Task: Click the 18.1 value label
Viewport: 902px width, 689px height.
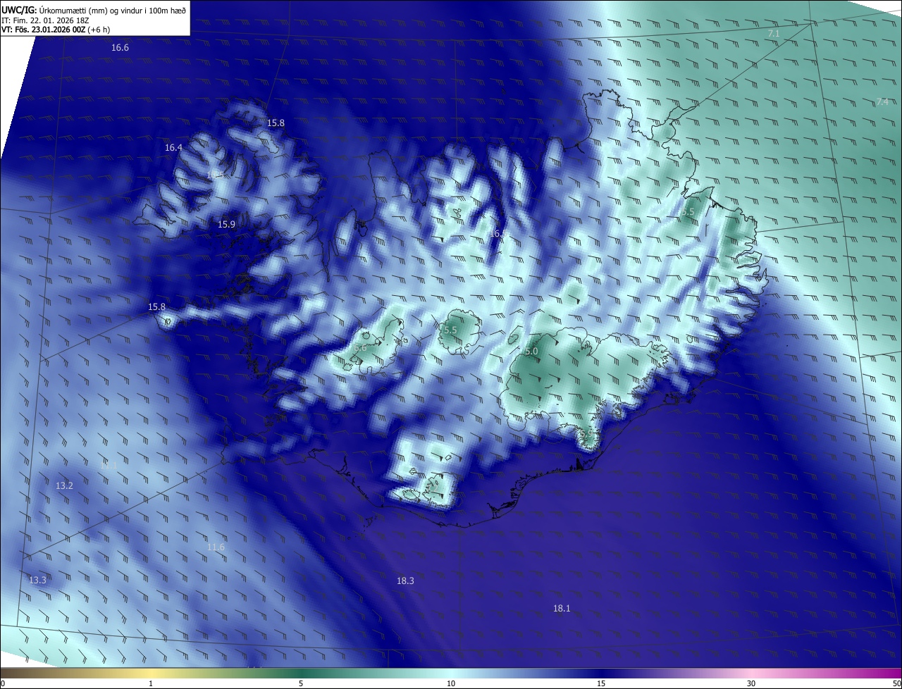Action: pyautogui.click(x=562, y=609)
